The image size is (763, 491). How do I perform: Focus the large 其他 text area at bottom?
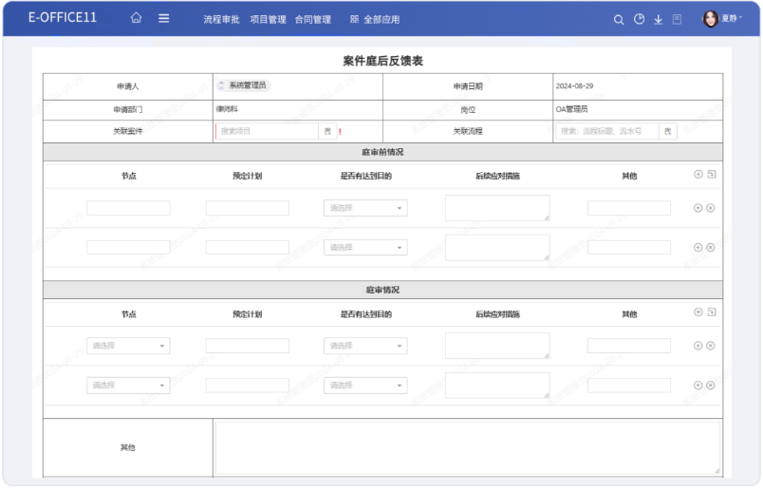tap(467, 447)
